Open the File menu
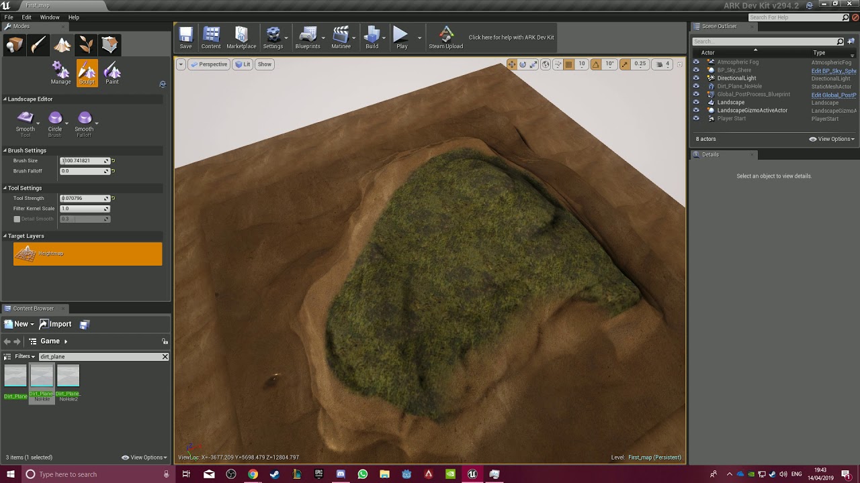Screen dimensions: 860x483 [9, 17]
